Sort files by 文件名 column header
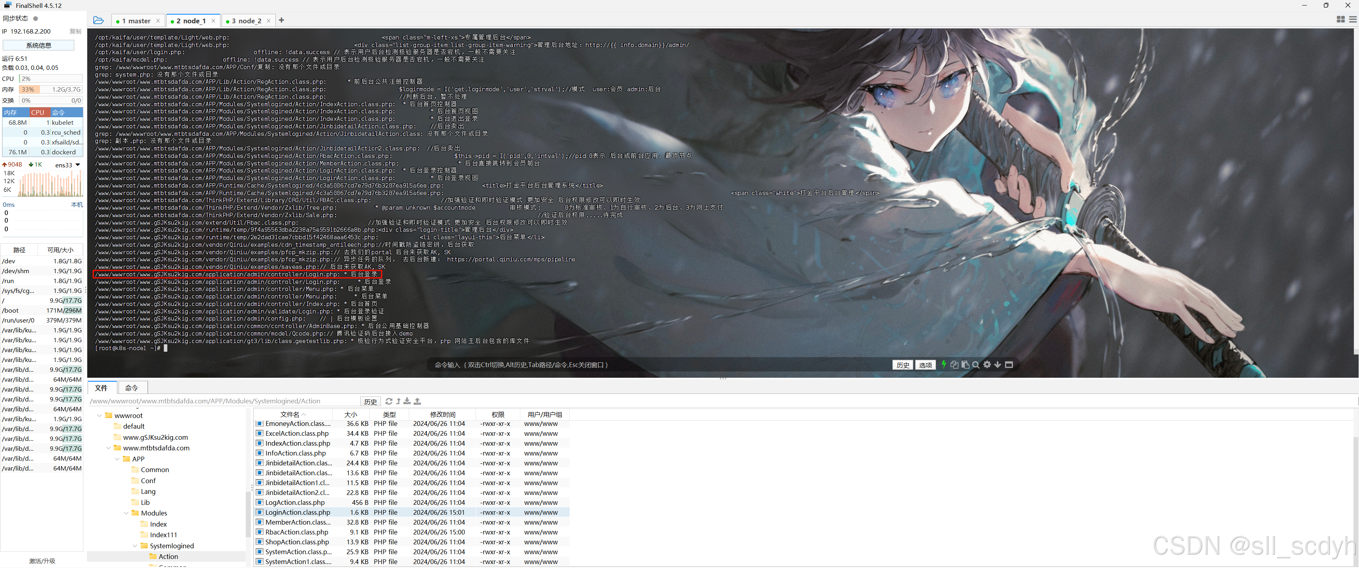 293,415
